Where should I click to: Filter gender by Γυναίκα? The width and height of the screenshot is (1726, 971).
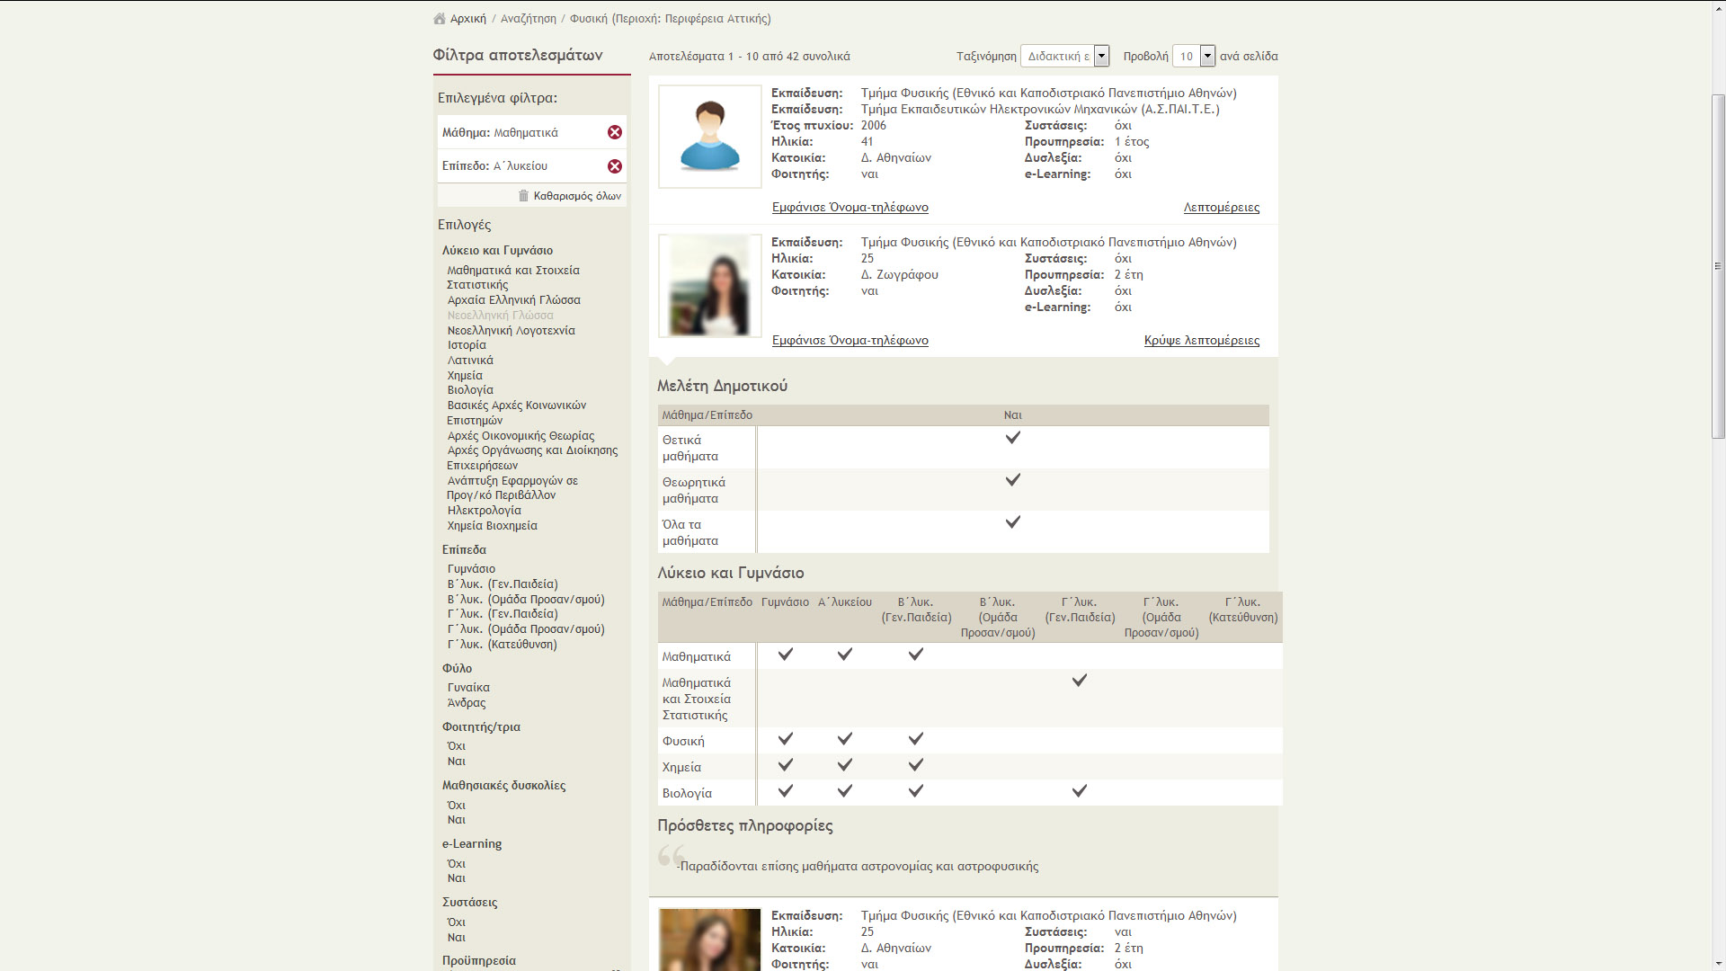[468, 688]
